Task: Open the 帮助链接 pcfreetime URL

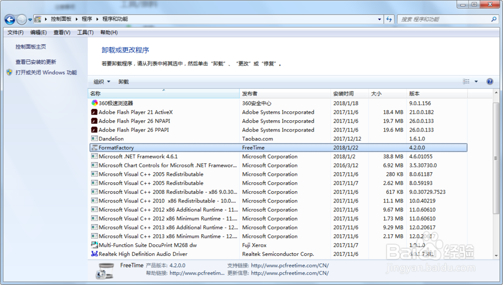Action: point(197,273)
